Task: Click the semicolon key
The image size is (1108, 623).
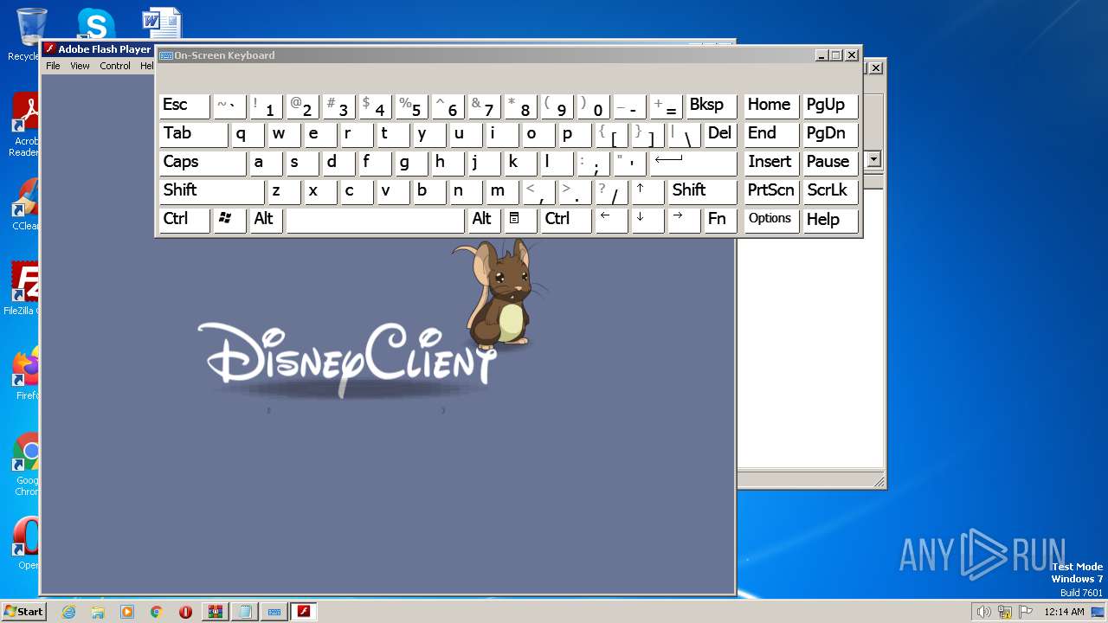Action: coord(593,163)
